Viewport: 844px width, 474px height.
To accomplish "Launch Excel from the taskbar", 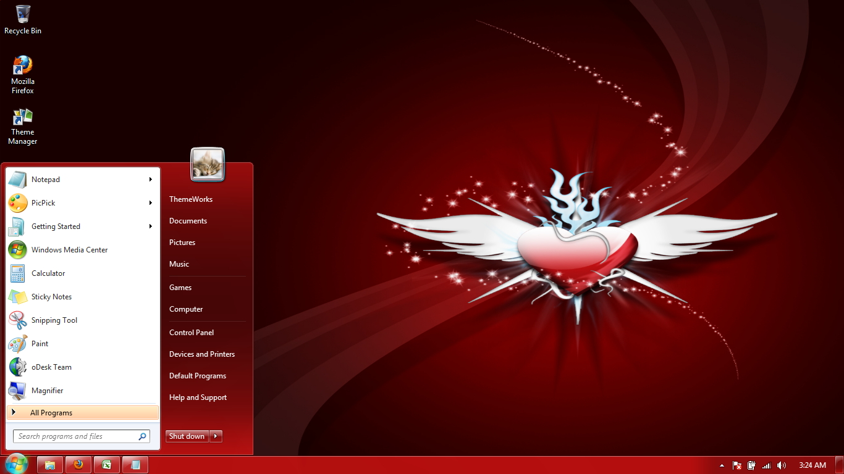I will coord(106,464).
